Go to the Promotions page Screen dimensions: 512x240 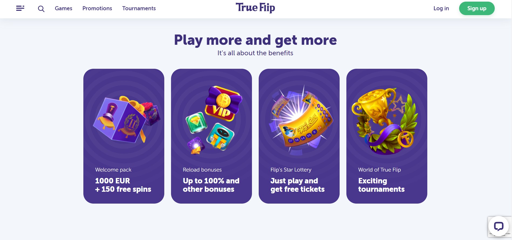pyautogui.click(x=97, y=8)
